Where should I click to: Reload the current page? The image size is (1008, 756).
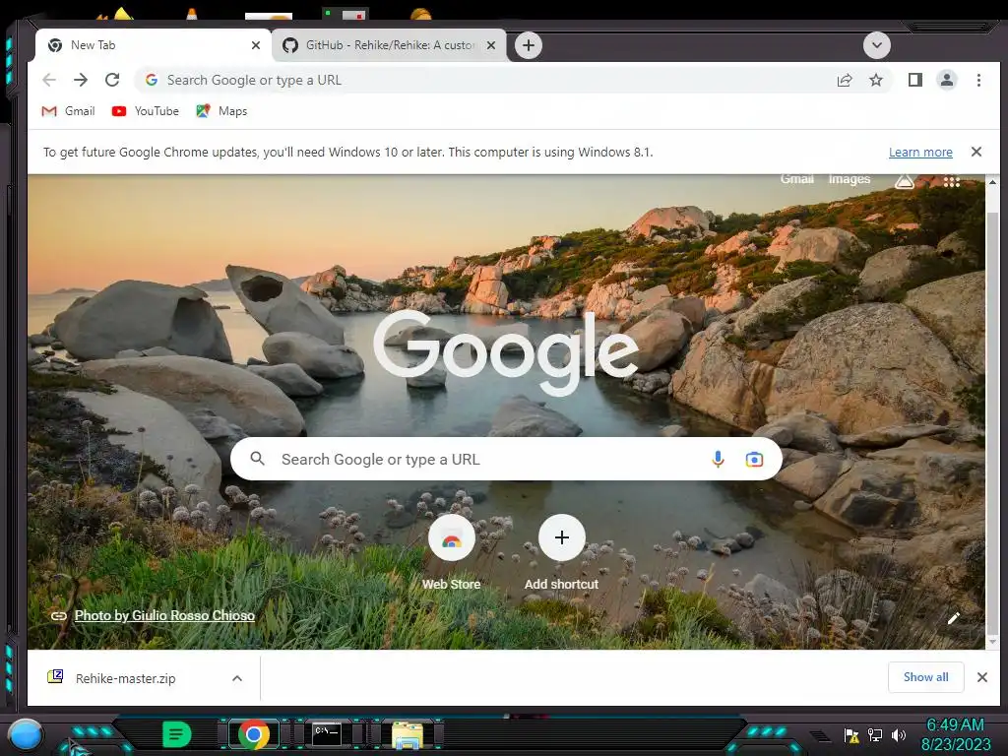112,80
